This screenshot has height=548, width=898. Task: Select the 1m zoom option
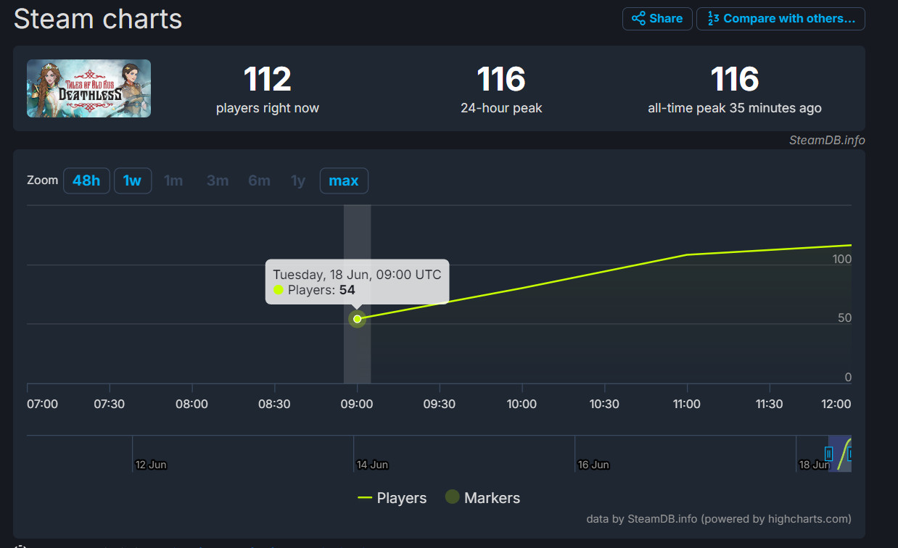(x=174, y=180)
